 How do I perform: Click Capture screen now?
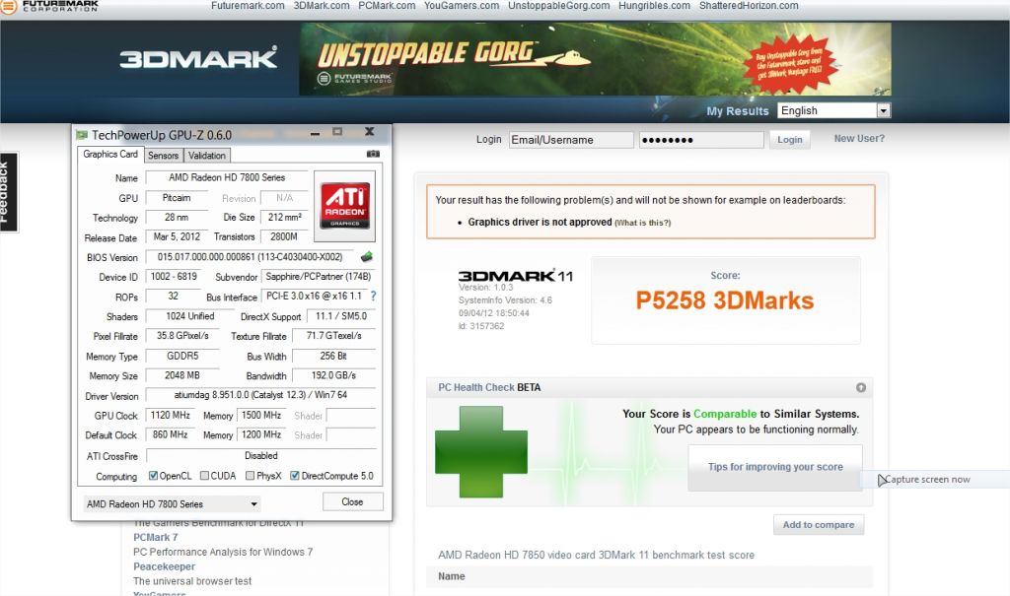click(x=927, y=480)
